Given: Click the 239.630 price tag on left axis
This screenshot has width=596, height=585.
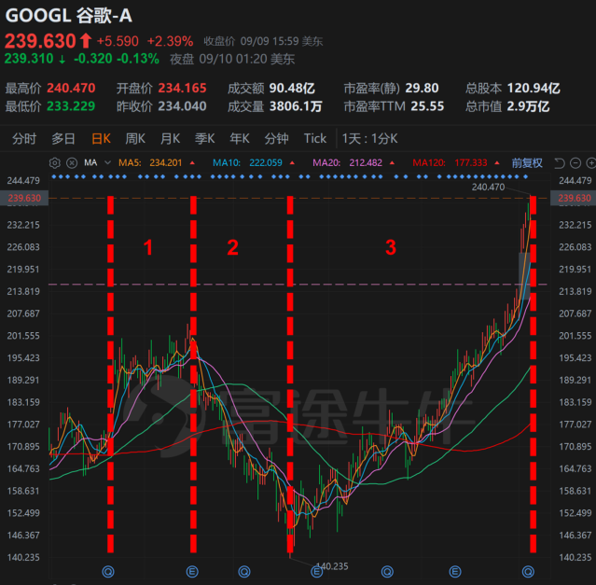Looking at the screenshot, I should coord(24,198).
